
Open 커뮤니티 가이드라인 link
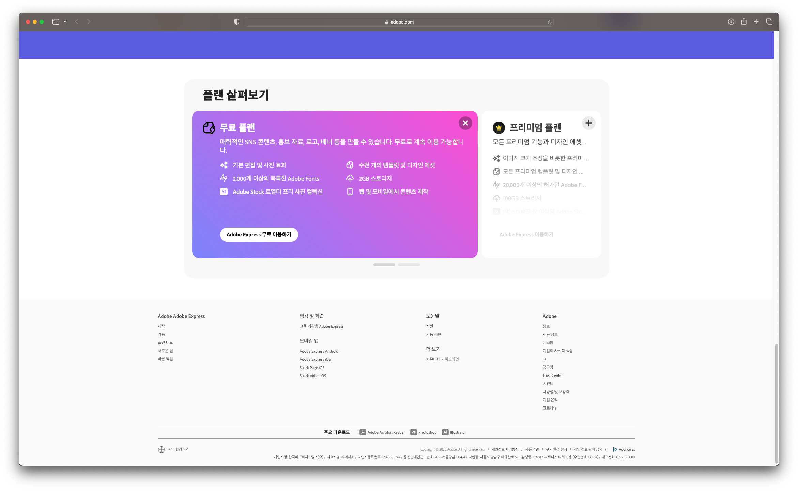click(x=442, y=359)
